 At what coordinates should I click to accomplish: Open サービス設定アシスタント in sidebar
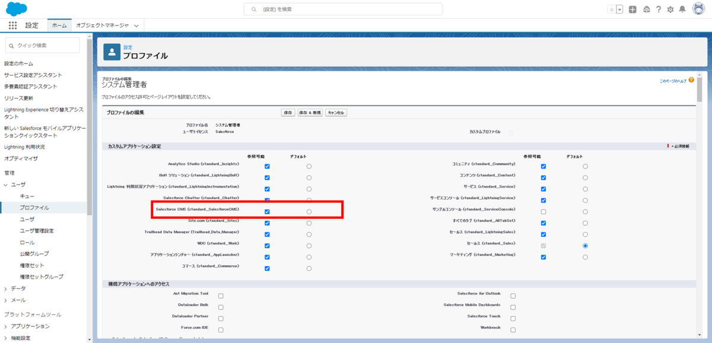click(33, 75)
